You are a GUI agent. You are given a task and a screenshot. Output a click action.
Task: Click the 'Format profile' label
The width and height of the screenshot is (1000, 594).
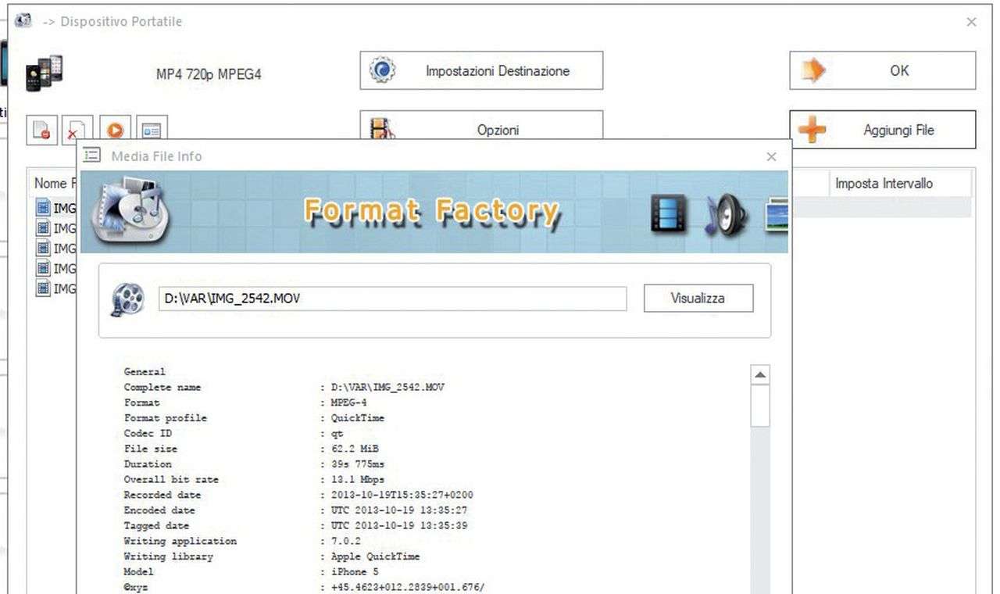click(166, 418)
